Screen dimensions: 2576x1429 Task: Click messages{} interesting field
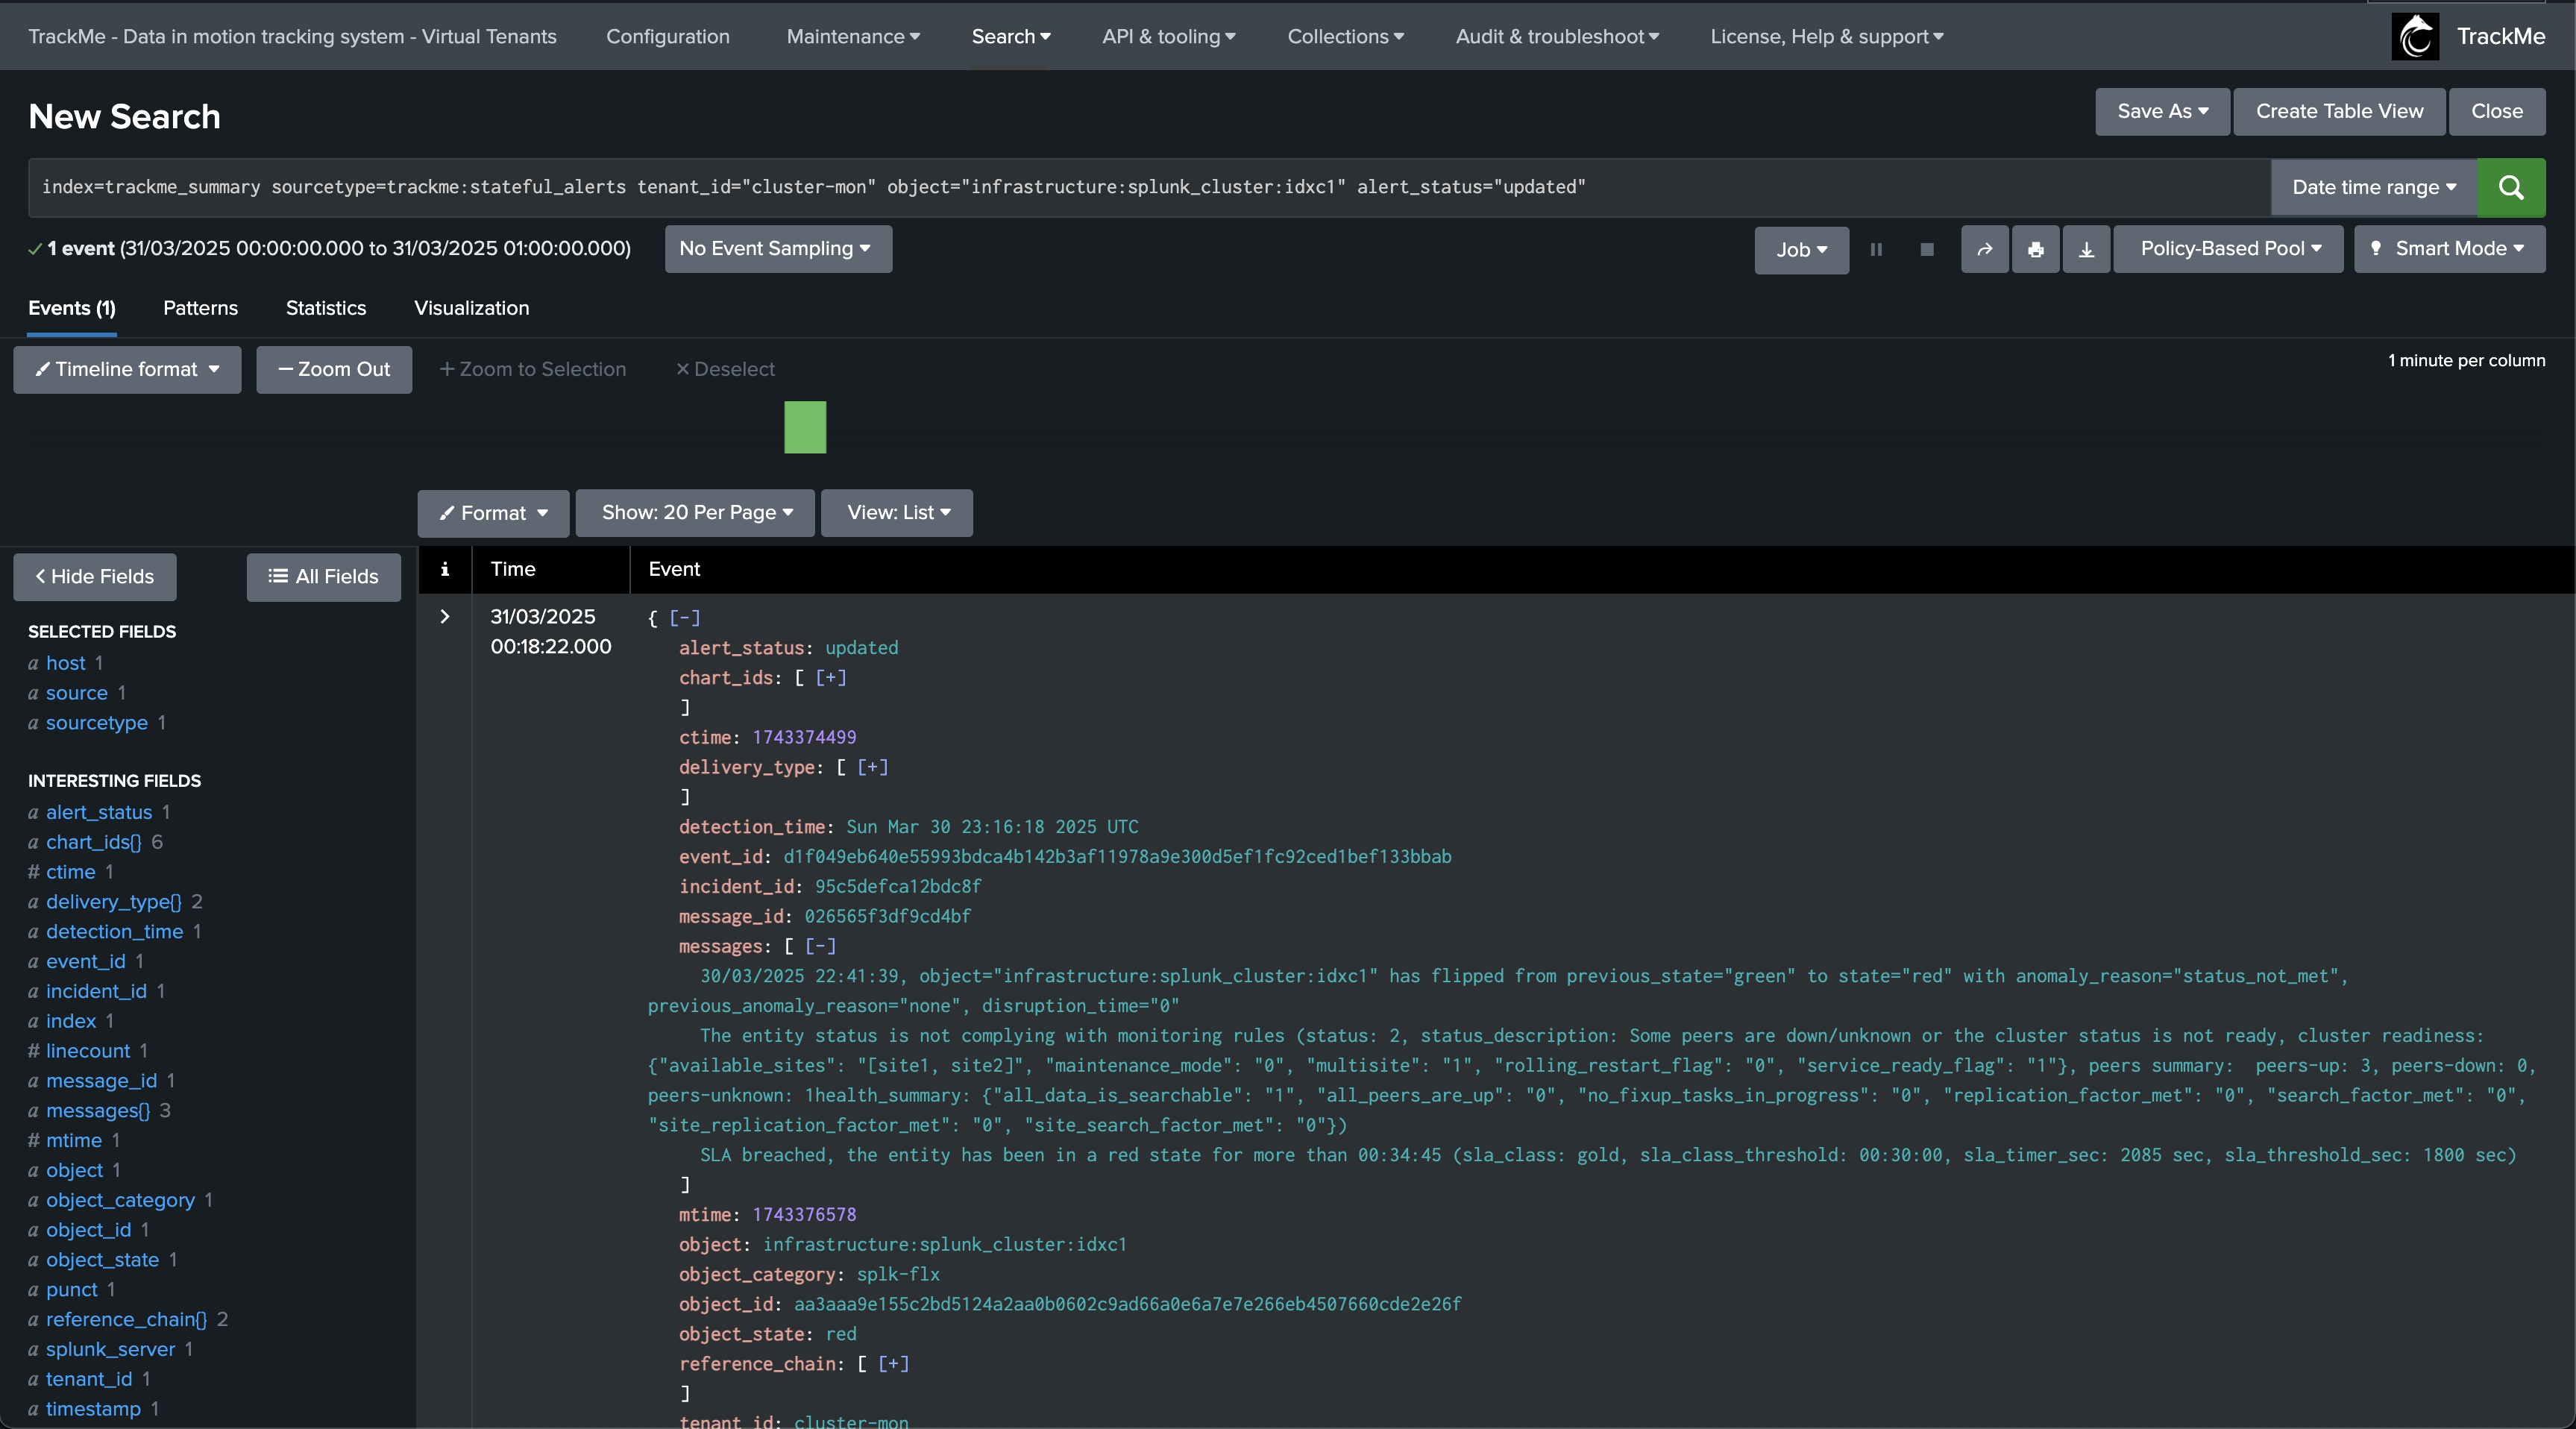pos(98,1111)
